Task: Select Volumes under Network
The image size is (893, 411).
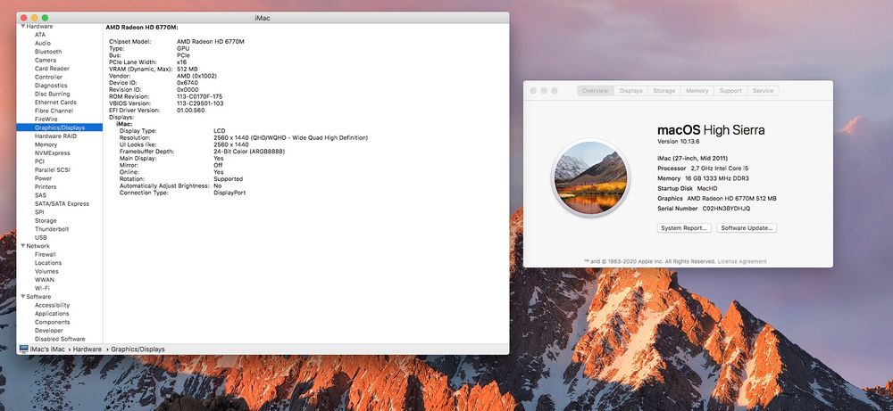Action: tap(46, 271)
